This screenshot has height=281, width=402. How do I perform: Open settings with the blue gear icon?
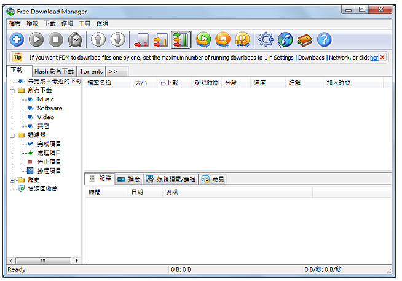click(266, 40)
